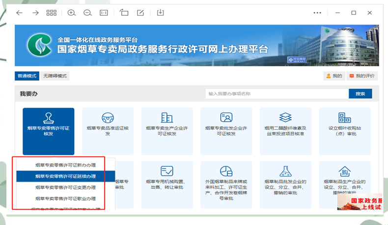Open 烟草制品生产企业的设立 house tile
388x225 pixels.
[x=345, y=185]
